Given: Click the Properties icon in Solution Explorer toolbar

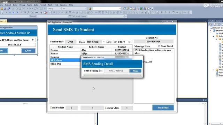Looking at the screenshot, I should point(211,24).
